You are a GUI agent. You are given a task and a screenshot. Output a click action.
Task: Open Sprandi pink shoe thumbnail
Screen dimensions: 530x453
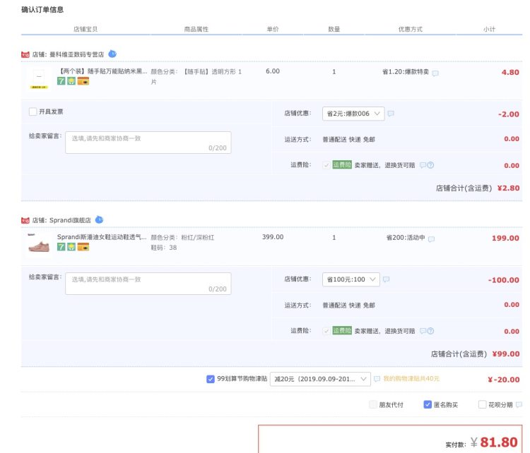coord(39,246)
